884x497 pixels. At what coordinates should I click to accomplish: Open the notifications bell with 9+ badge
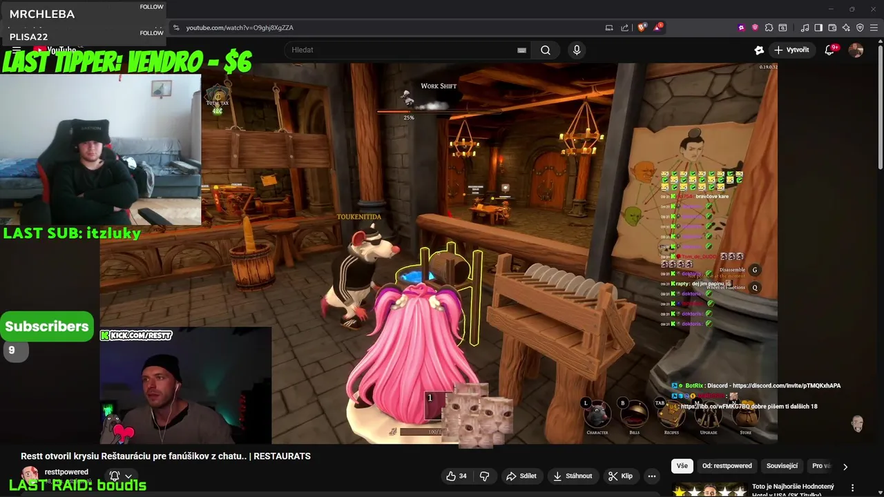[831, 50]
